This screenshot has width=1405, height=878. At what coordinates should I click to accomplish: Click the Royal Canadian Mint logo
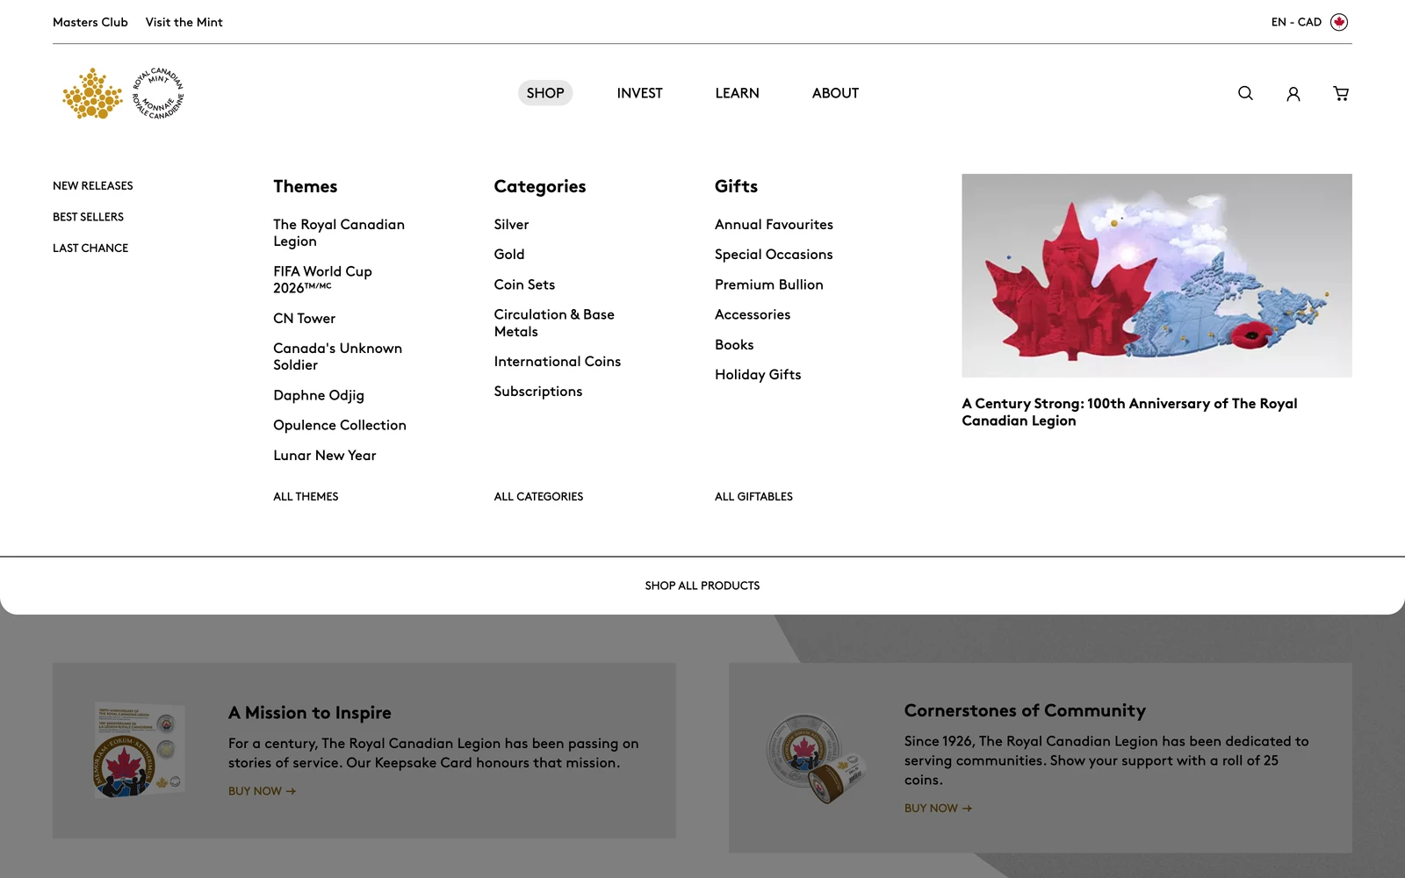(x=123, y=93)
